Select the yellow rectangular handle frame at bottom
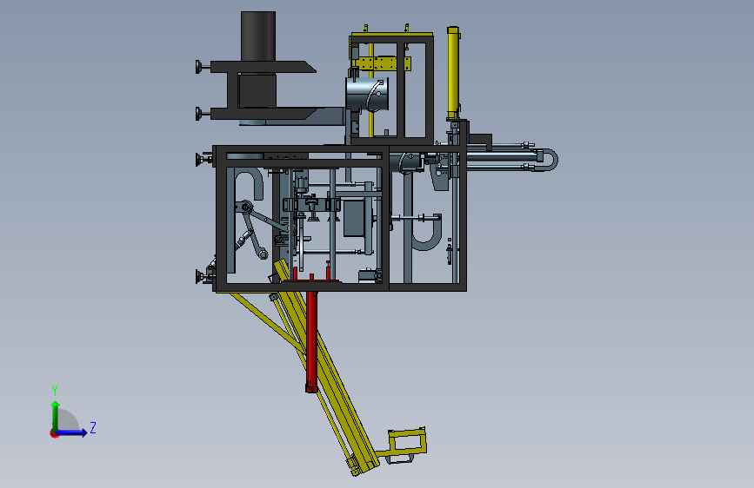 coord(408,442)
